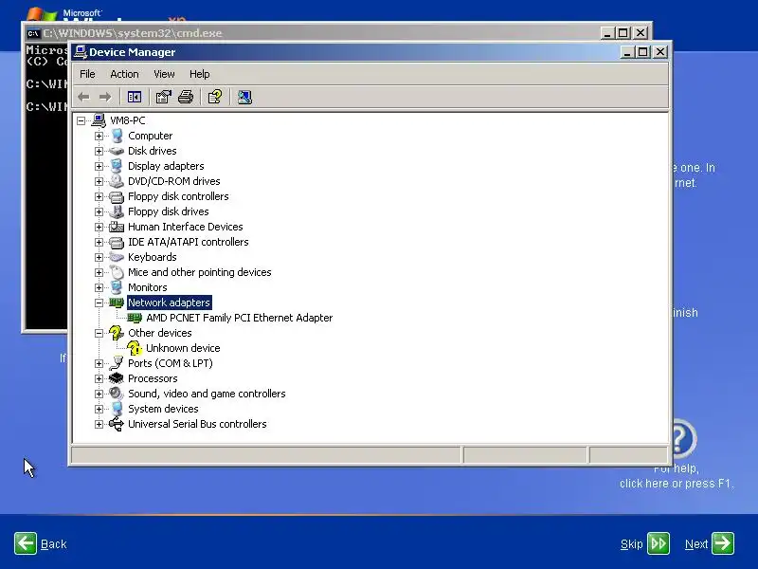Click the yellow Other devices question icon
The image size is (758, 569).
point(117,333)
